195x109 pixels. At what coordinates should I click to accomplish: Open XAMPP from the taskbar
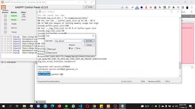[x=108, y=106]
